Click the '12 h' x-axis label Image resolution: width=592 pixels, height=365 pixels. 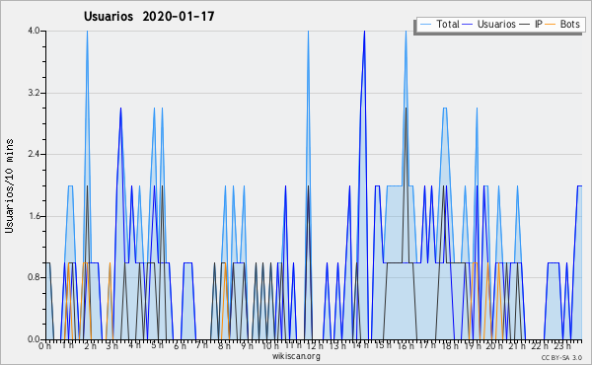pos(315,346)
